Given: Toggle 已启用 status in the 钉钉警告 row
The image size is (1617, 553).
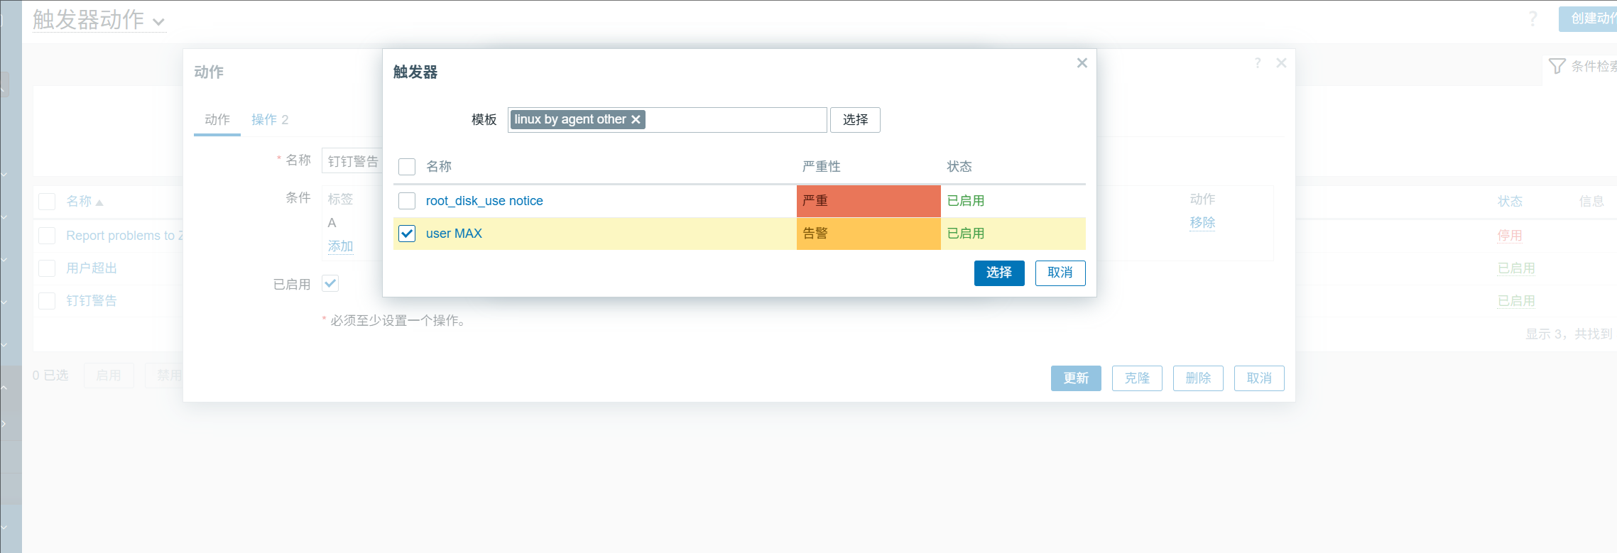Looking at the screenshot, I should [x=1516, y=301].
